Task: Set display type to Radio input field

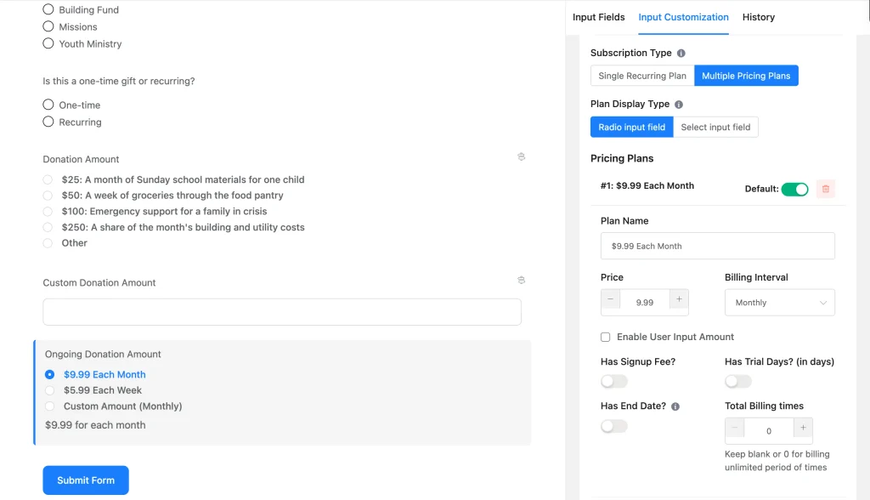Action: click(632, 128)
